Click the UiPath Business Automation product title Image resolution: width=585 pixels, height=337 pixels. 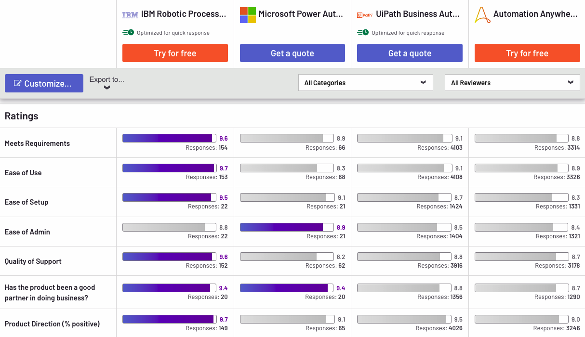[417, 14]
